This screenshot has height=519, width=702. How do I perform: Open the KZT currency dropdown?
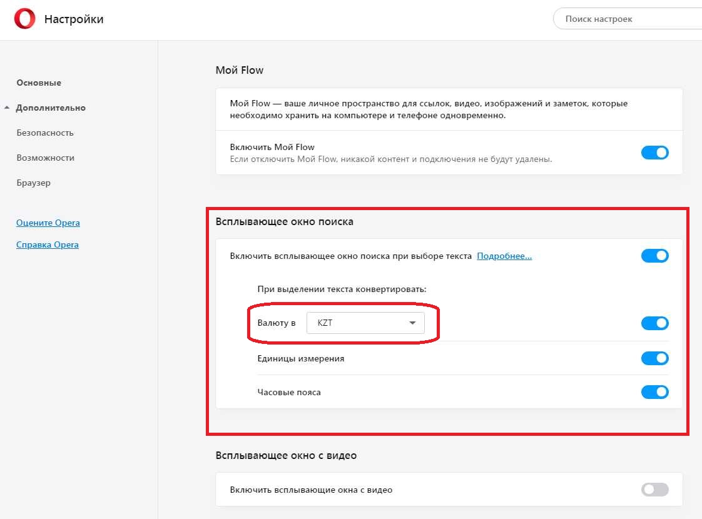365,323
